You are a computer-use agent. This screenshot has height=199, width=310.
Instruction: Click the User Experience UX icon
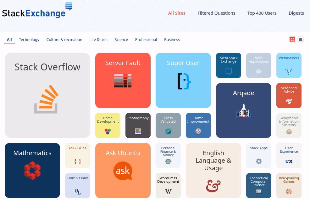(289, 161)
